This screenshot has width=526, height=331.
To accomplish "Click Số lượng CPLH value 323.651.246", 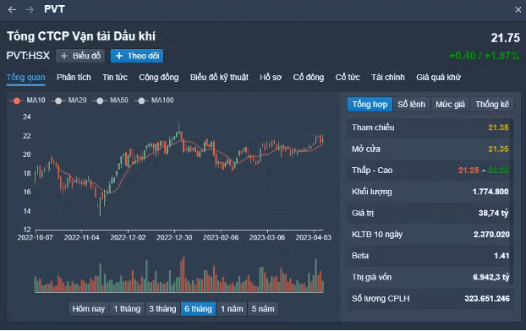I will (x=487, y=299).
